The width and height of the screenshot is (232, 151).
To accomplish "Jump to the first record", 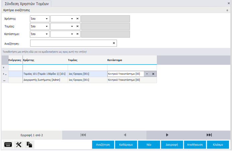I will [83, 135].
